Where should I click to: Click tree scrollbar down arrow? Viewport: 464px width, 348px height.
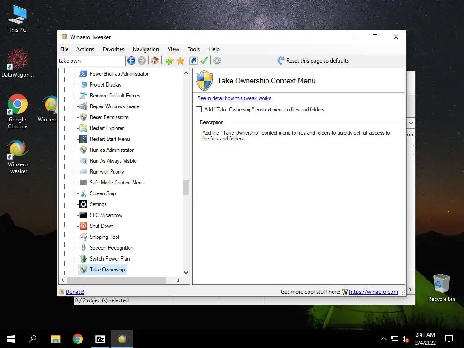click(186, 272)
